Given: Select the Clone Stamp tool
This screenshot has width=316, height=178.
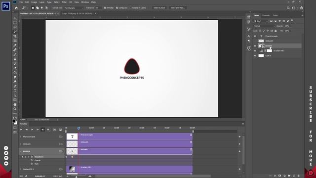Looking at the screenshot, I should [x=15, y=59].
